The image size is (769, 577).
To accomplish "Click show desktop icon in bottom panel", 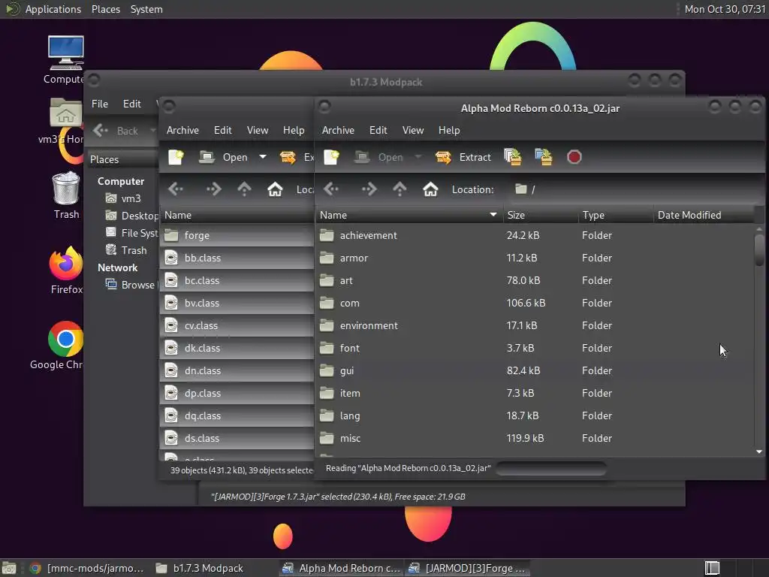I will (x=9, y=568).
